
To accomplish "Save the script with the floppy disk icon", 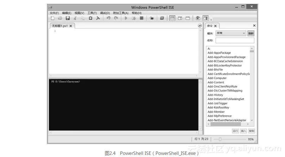I will pos(68,18).
